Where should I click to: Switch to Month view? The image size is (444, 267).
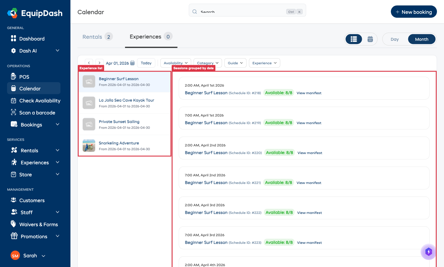421,39
